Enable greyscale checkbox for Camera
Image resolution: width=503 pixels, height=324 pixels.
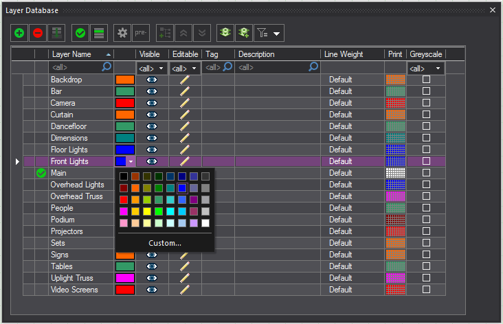coord(426,103)
